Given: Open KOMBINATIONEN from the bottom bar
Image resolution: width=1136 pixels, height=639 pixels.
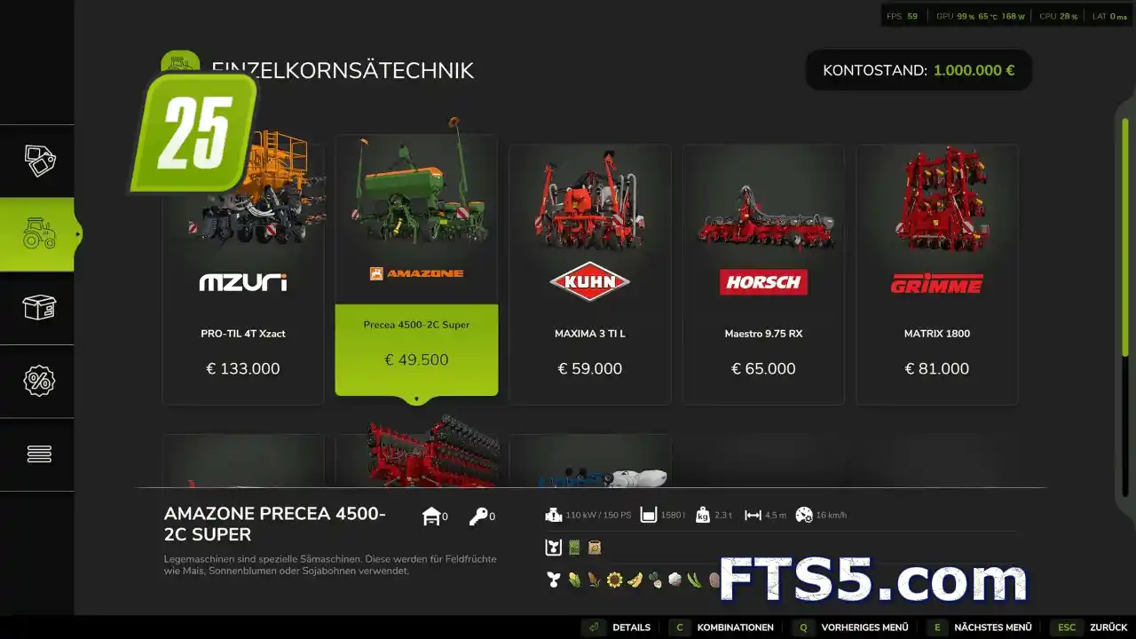Looking at the screenshot, I should pyautogui.click(x=722, y=627).
